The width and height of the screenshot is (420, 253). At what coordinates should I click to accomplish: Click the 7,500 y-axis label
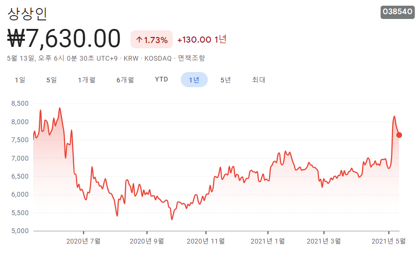20,140
